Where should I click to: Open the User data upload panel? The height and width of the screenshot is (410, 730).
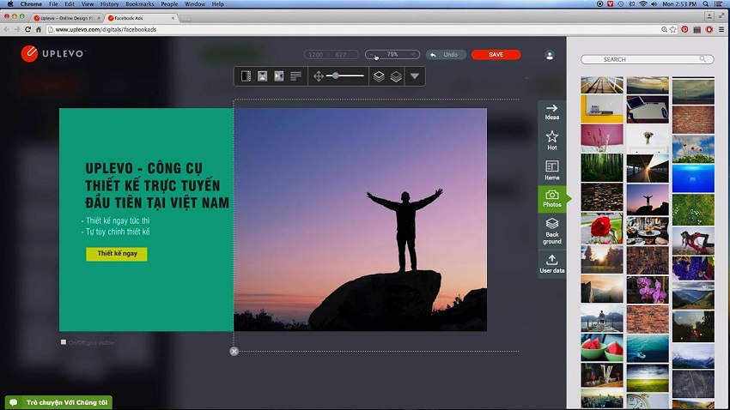point(551,262)
